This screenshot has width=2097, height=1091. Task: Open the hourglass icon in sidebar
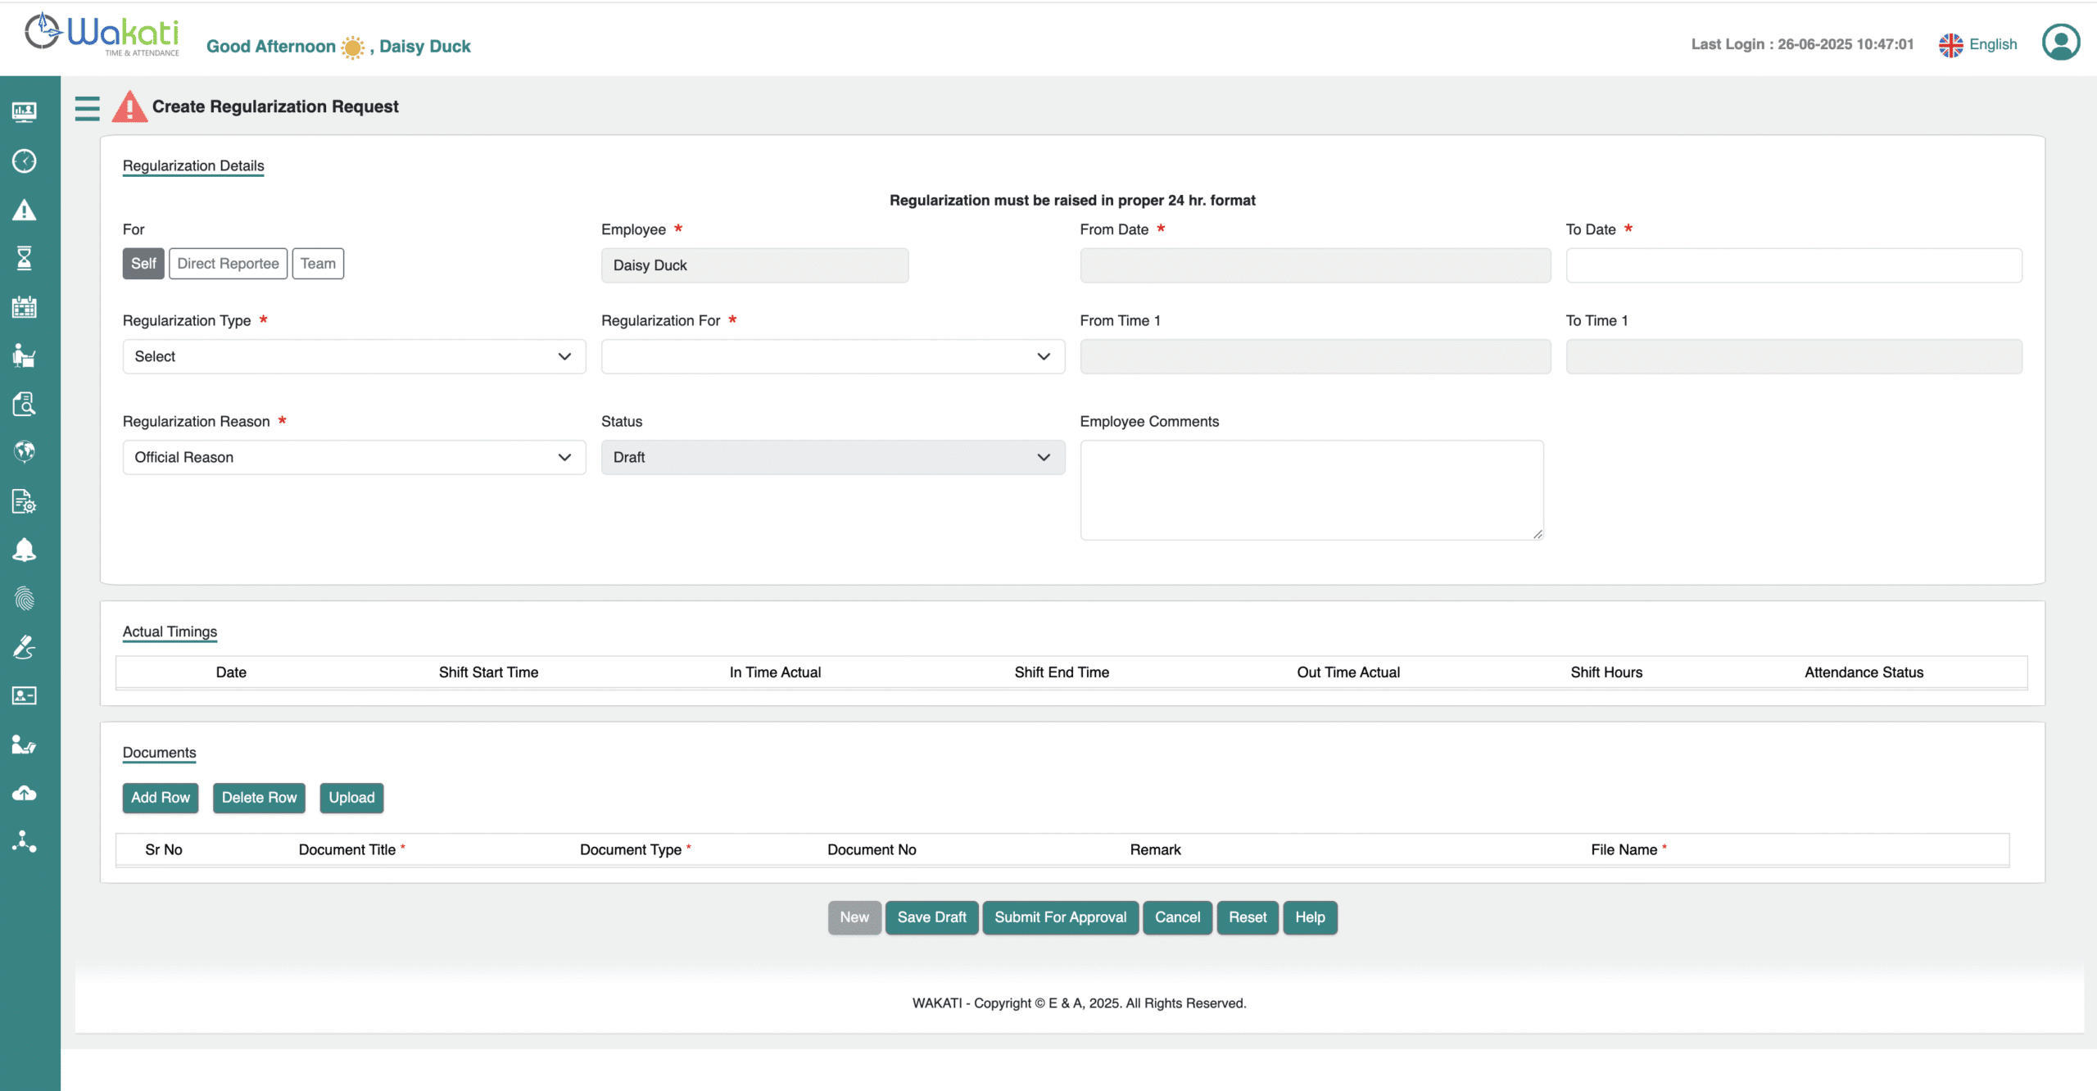click(25, 259)
